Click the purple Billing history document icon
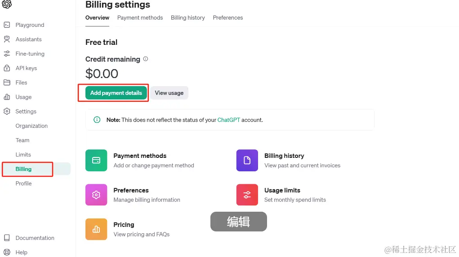The height and width of the screenshot is (257, 459). pyautogui.click(x=247, y=160)
